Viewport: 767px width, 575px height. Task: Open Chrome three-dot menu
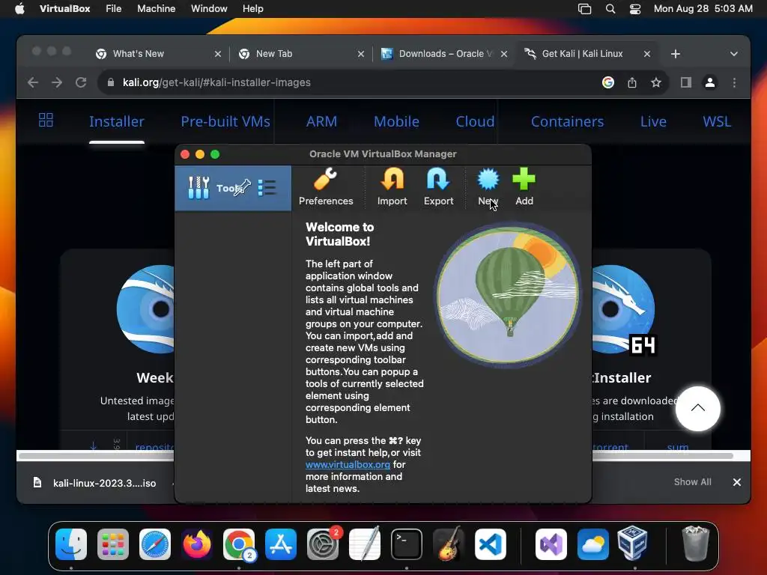pyautogui.click(x=734, y=82)
